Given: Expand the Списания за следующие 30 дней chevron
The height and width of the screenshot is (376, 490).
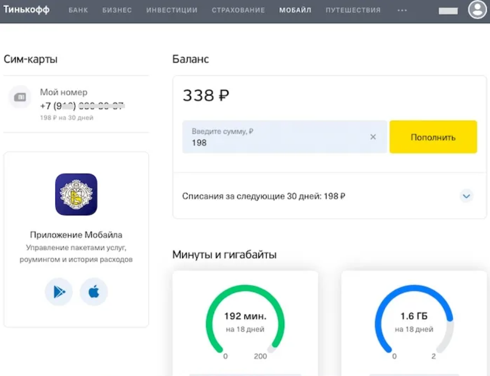Looking at the screenshot, I should click(466, 196).
